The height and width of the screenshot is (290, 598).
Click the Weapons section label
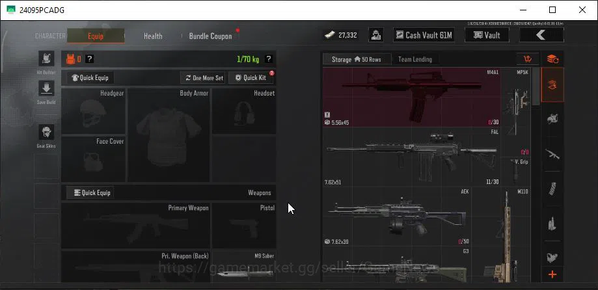click(x=260, y=193)
